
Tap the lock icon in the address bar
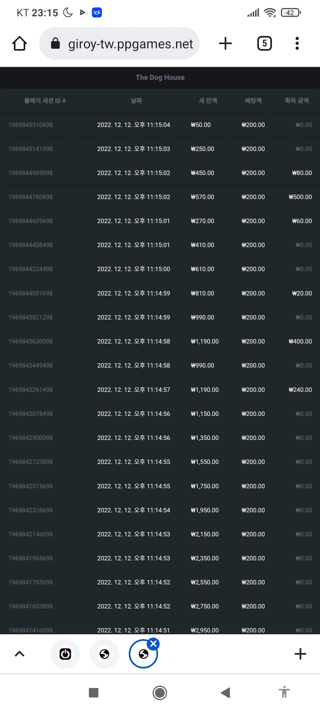tap(55, 43)
